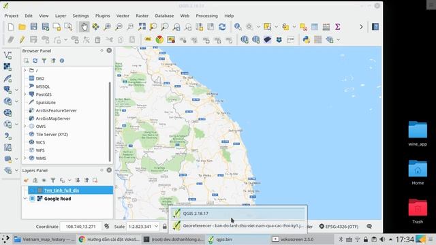
Task: Click the Browser Panel vertical scrollbar
Action: [x=110, y=122]
